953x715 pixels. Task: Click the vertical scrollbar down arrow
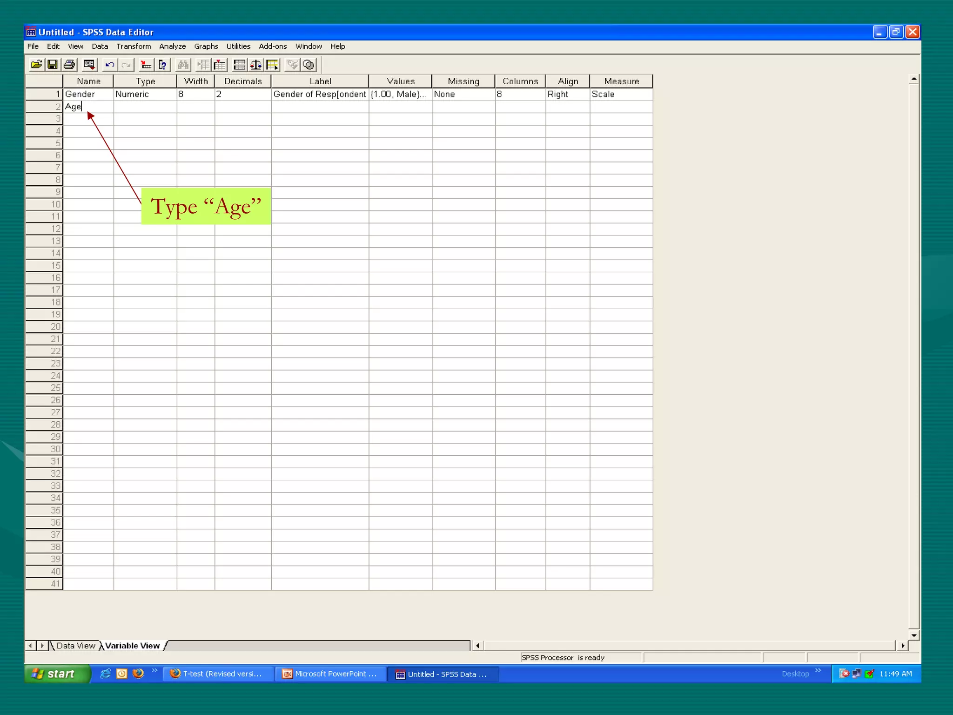click(914, 635)
